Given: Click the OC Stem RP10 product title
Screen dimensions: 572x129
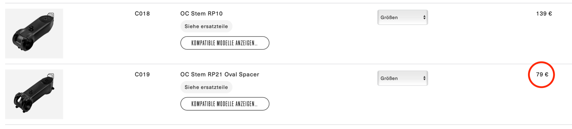Looking at the screenshot, I should (x=201, y=14).
